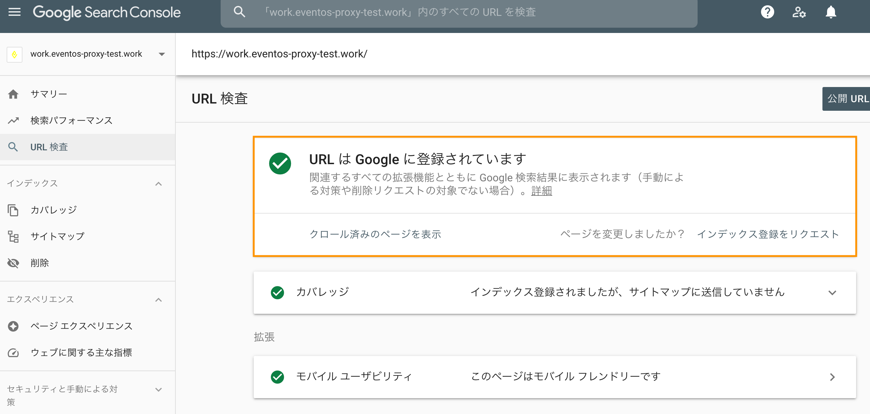Click text このページはモバイル フレンドリーです
The width and height of the screenshot is (870, 414).
(x=566, y=376)
